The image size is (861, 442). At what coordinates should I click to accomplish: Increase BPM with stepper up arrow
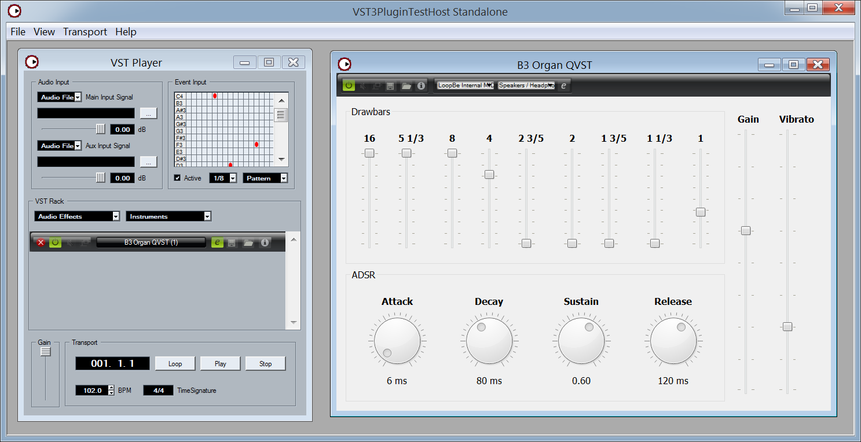(x=111, y=388)
